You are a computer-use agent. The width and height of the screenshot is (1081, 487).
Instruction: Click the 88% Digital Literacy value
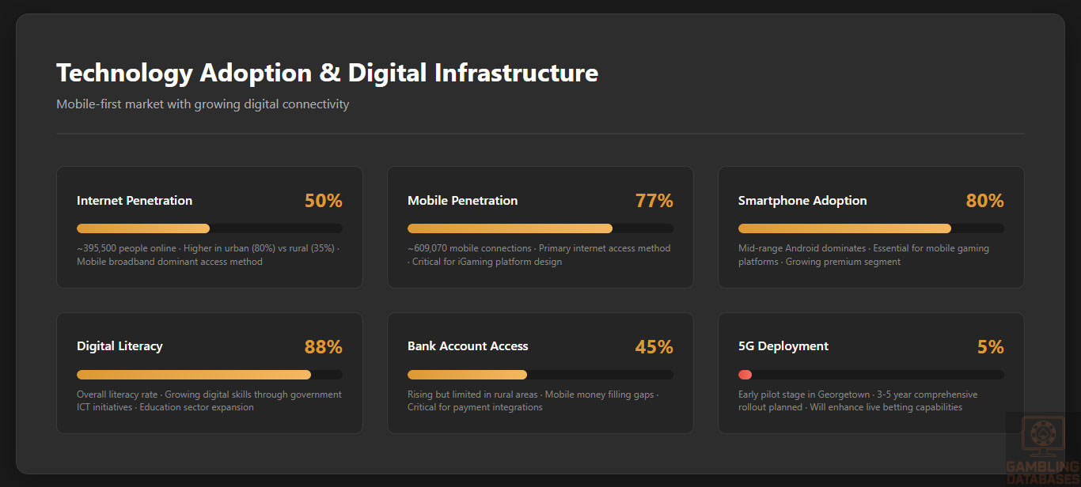pyautogui.click(x=324, y=347)
